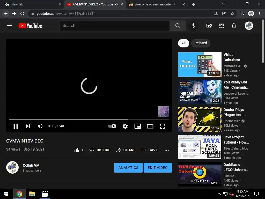
Task: Open File Explorer from the taskbar
Action: point(32,194)
